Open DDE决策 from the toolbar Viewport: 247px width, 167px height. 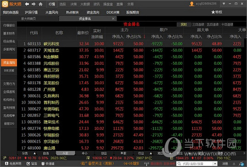click(113, 12)
